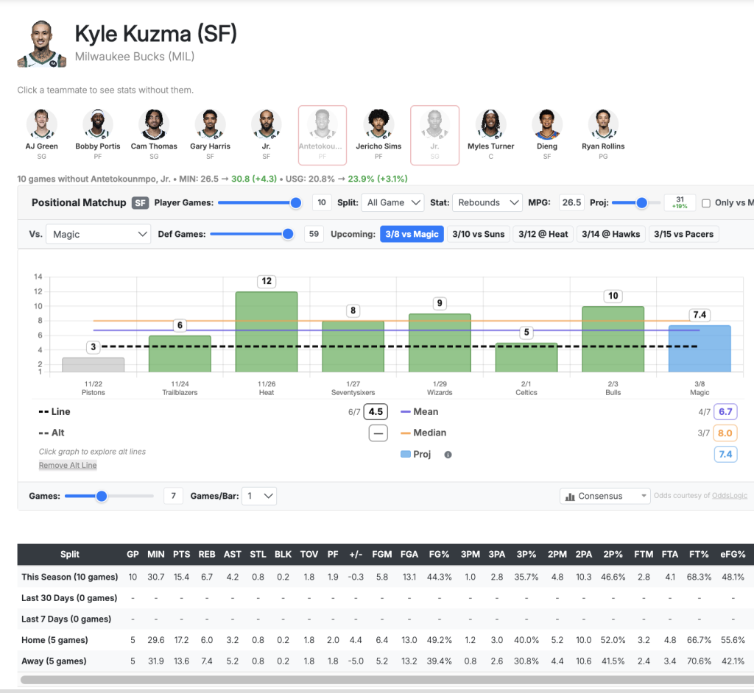Select Bobby Portis teammate avatar
The image size is (754, 693).
pyautogui.click(x=97, y=124)
